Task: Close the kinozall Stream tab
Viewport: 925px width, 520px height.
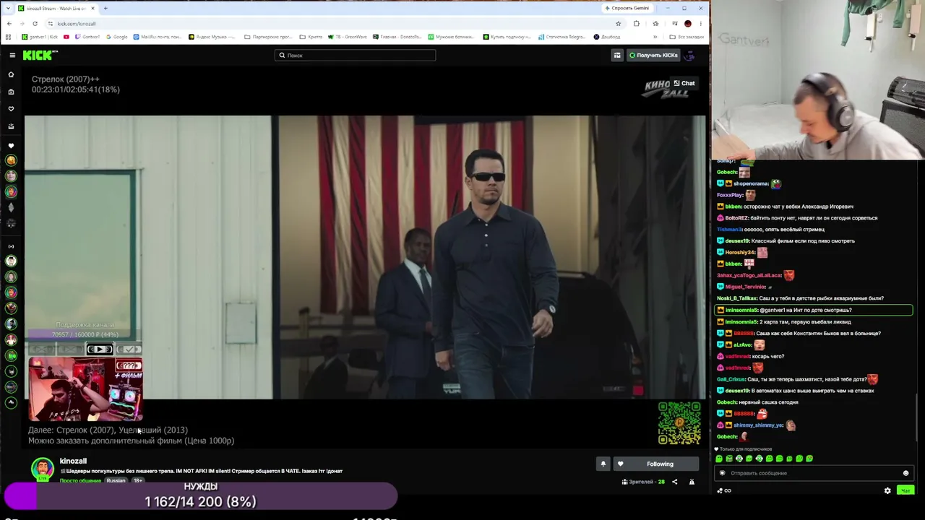Action: pos(92,8)
